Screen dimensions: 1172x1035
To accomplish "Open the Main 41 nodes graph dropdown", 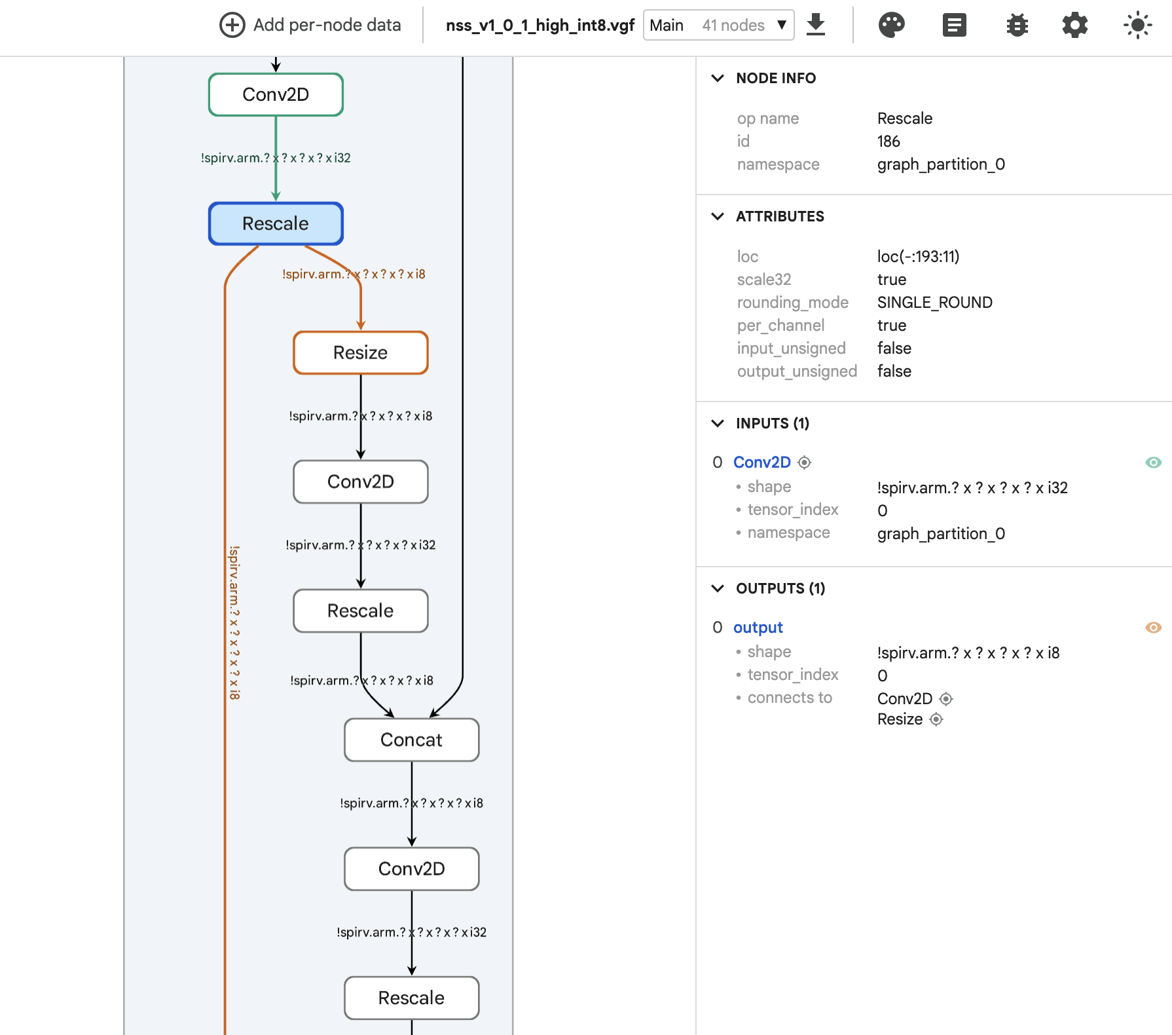I will pyautogui.click(x=718, y=26).
